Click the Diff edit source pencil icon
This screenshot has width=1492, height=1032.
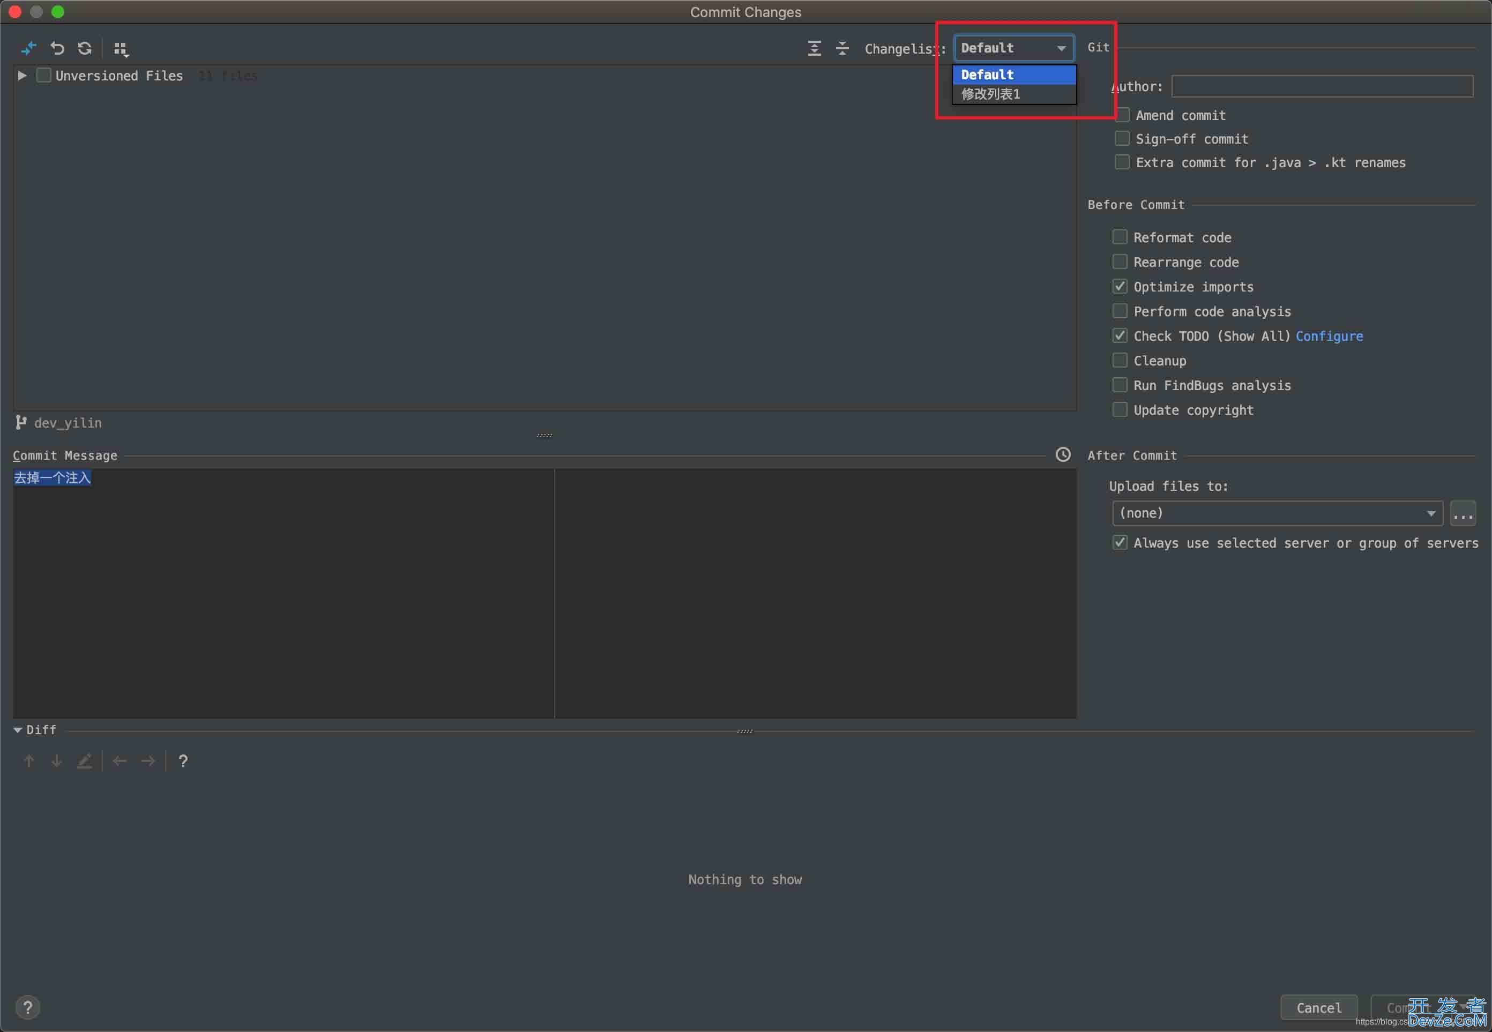click(85, 761)
